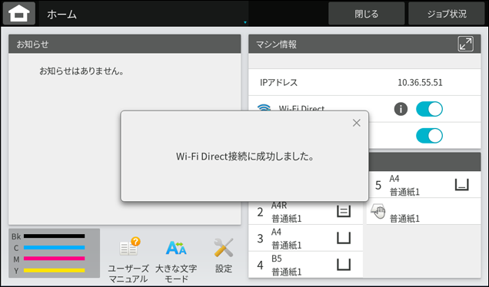Select tray 4 B5 row
Viewport: 489px width, 287px height.
click(x=306, y=265)
